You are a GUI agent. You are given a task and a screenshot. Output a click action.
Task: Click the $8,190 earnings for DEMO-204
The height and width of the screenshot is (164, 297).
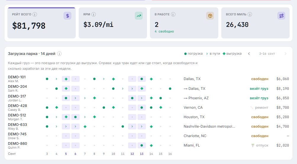tap(283, 89)
